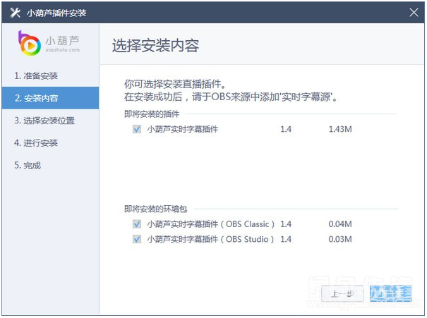Click the heading 选择安装内容
Screen dimensions: 427x318
pos(155,45)
